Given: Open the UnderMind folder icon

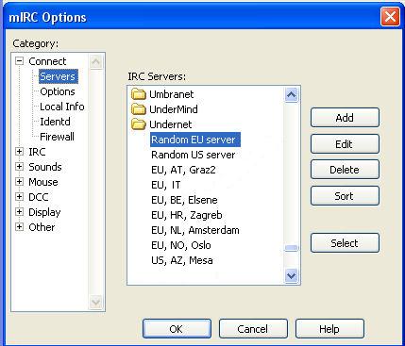Looking at the screenshot, I should 139,109.
